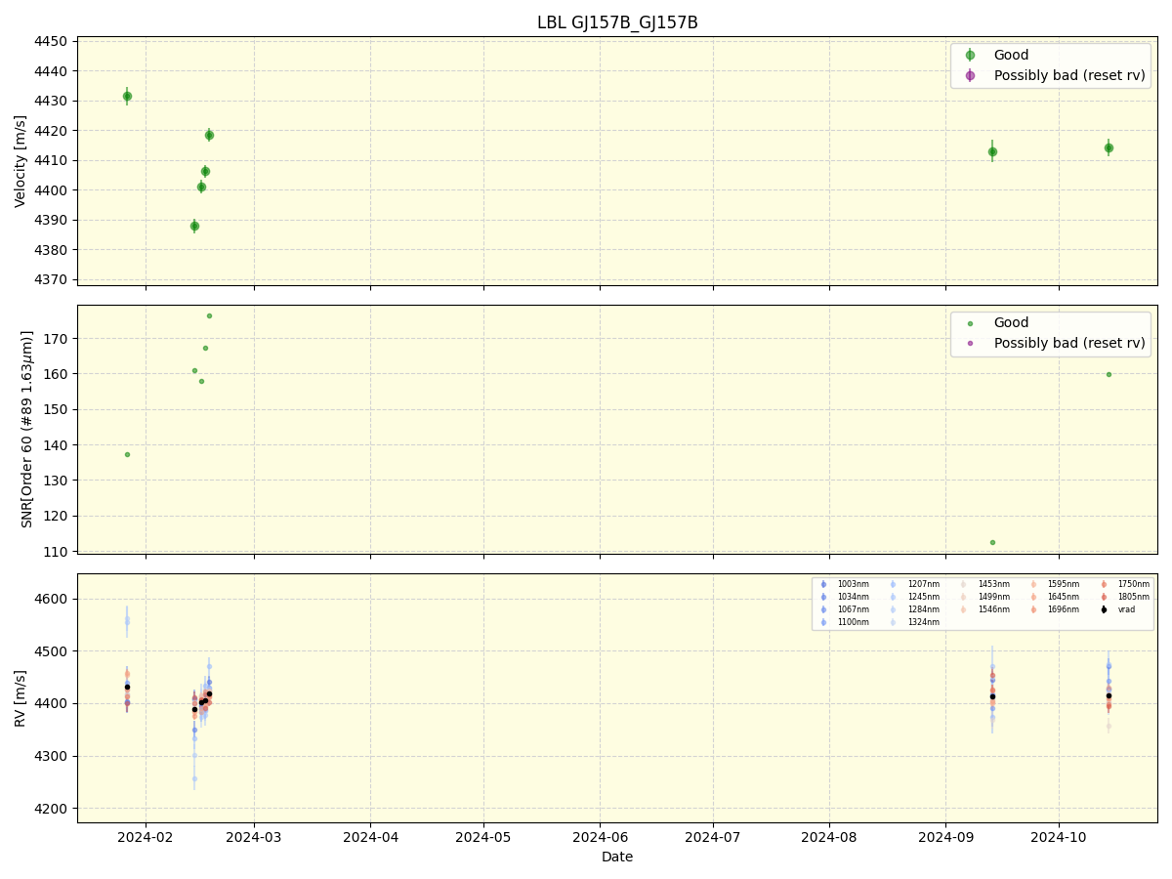
Task: Click the 1750nm legend entry
Action: tap(1125, 584)
